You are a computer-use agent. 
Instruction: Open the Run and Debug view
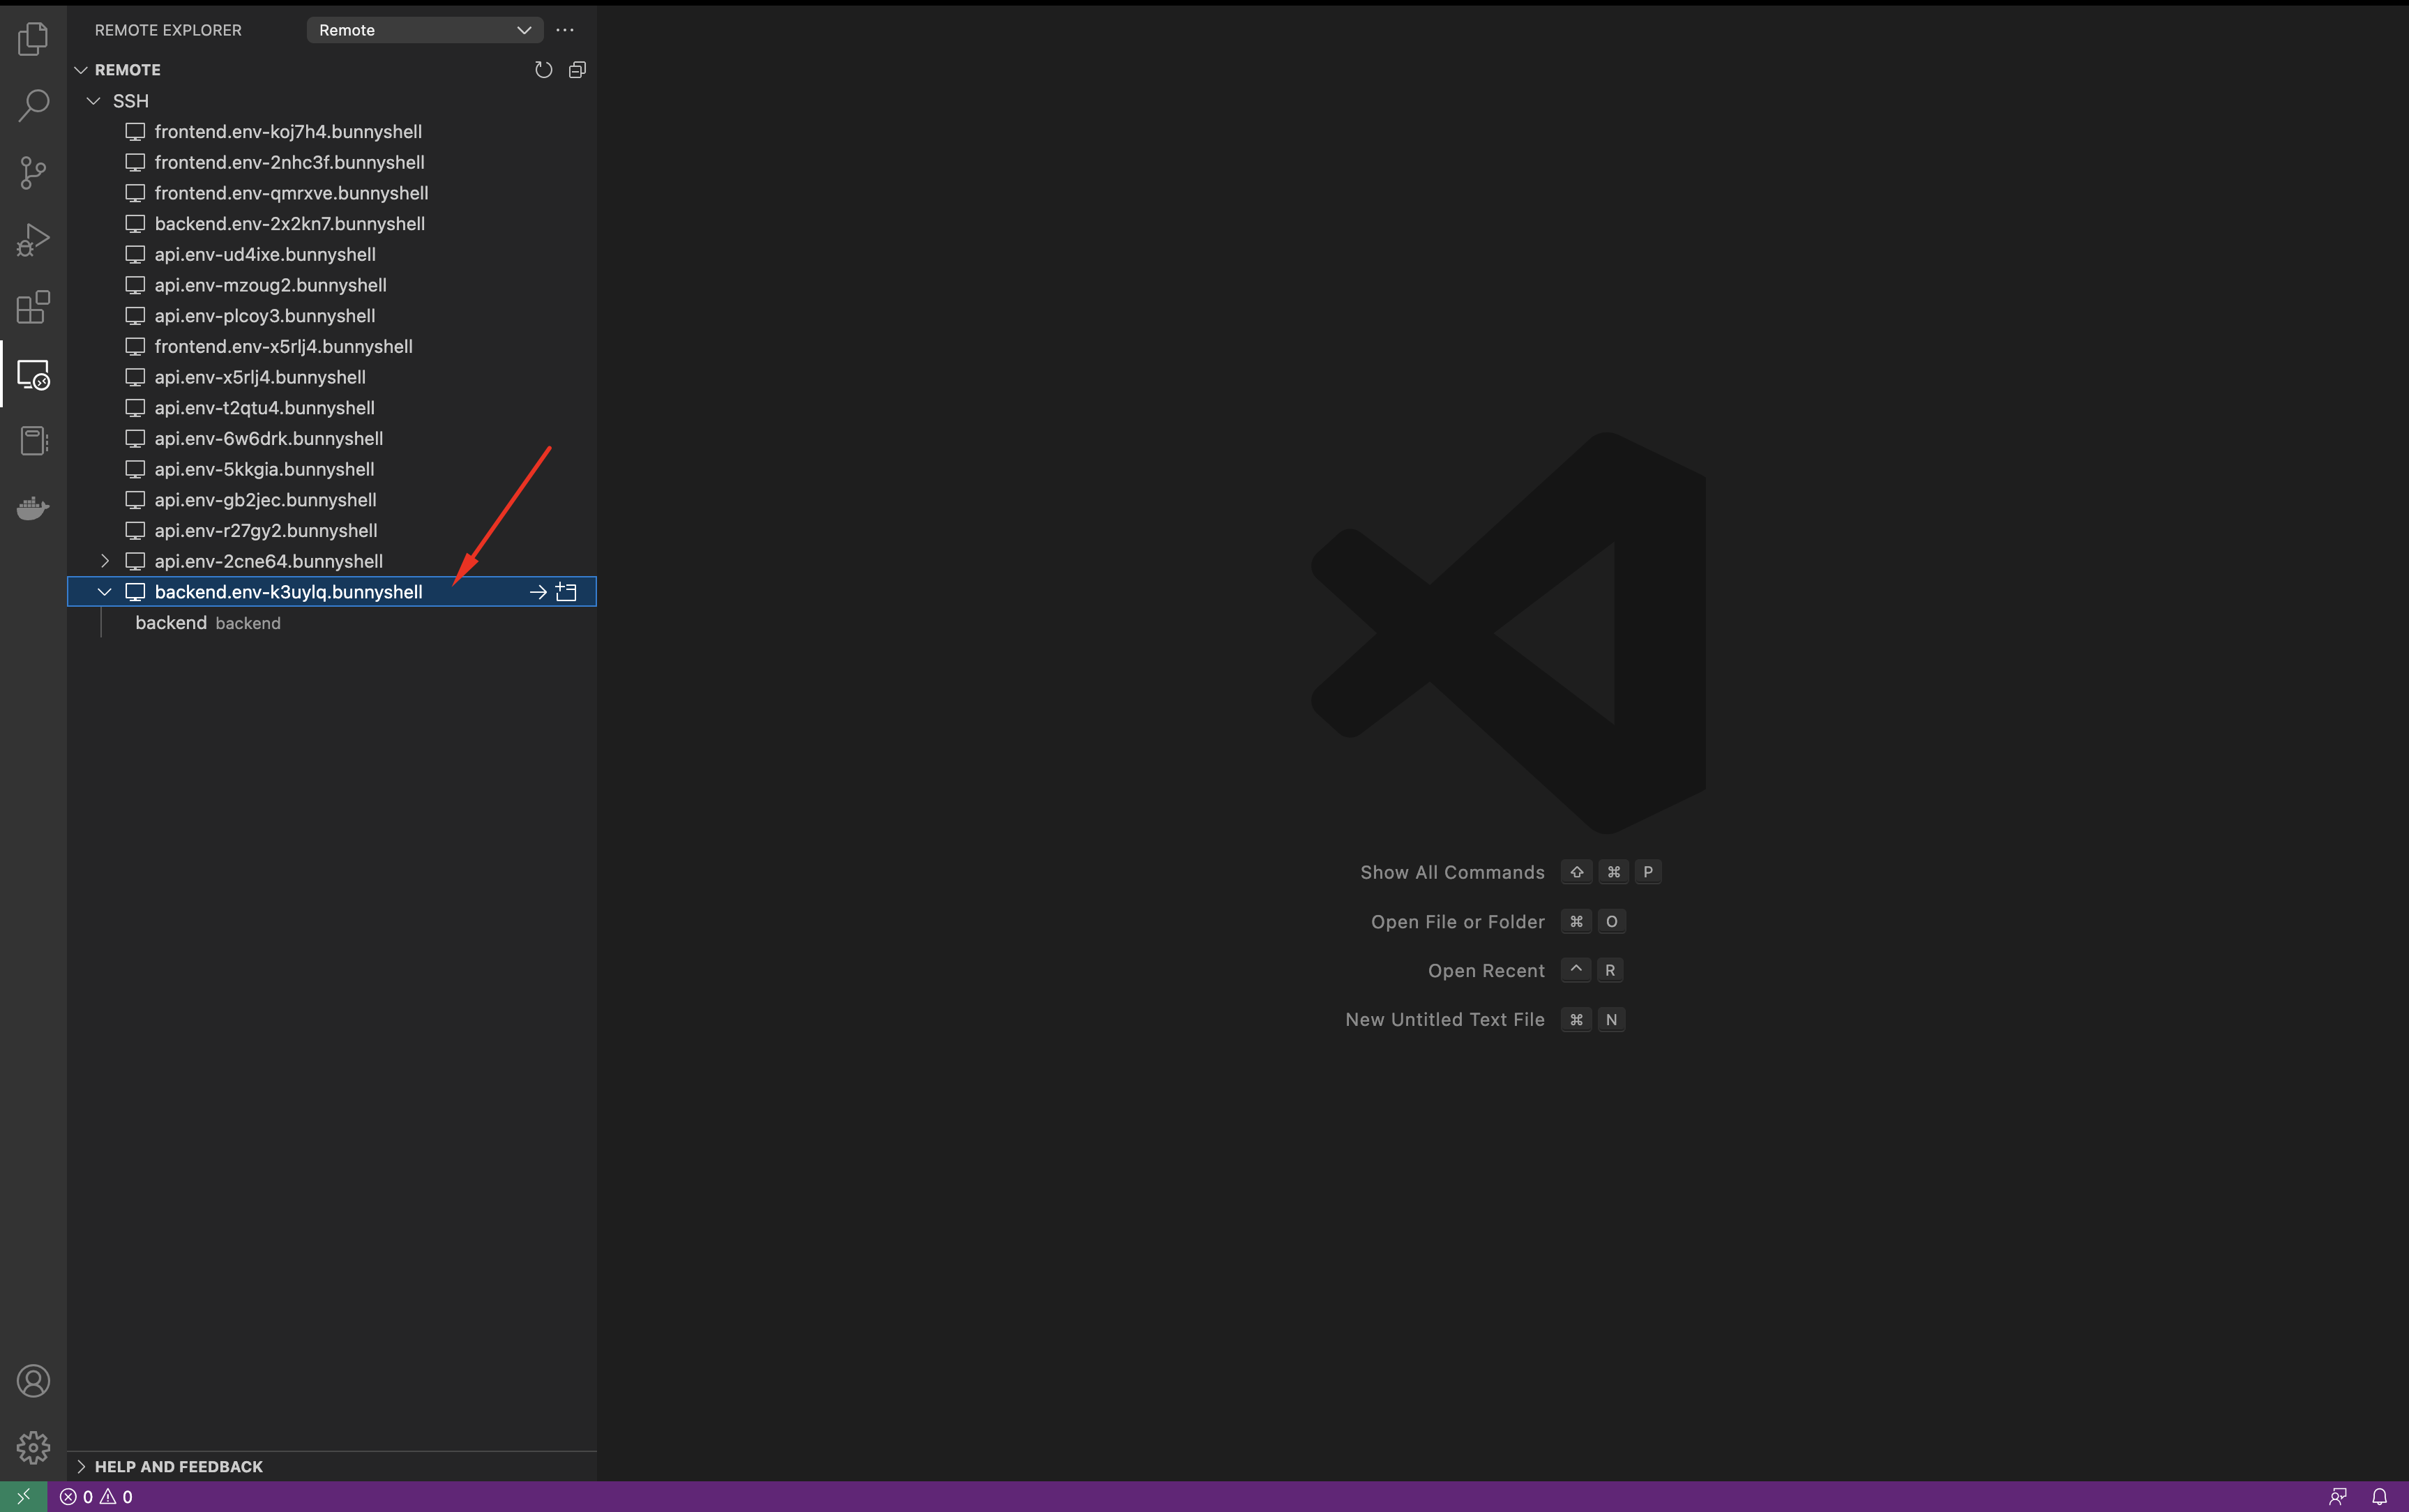point(33,240)
